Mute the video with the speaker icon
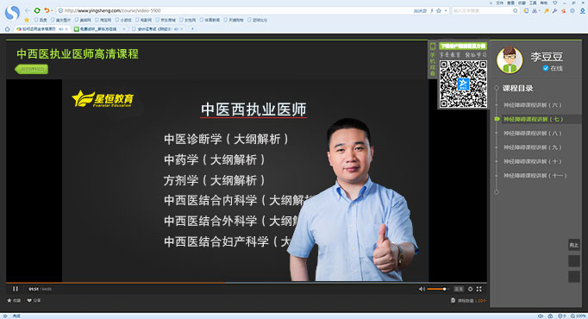Viewport: 588px width, 319px height. coord(422,289)
